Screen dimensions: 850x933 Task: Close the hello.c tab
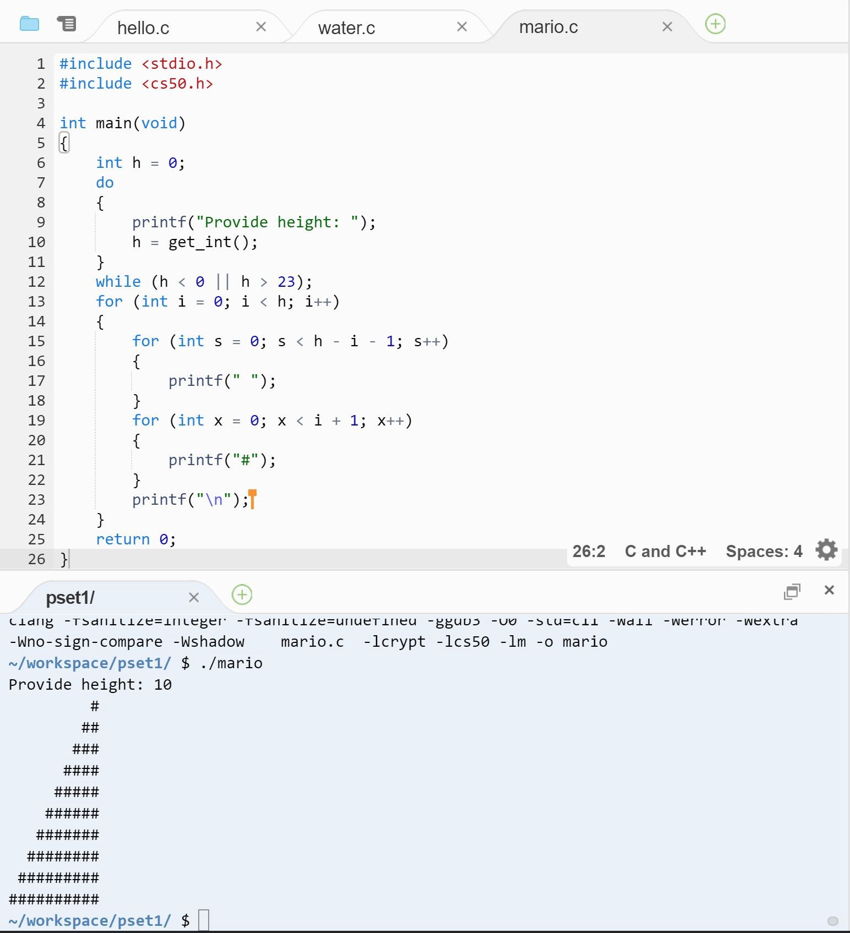pyautogui.click(x=261, y=26)
